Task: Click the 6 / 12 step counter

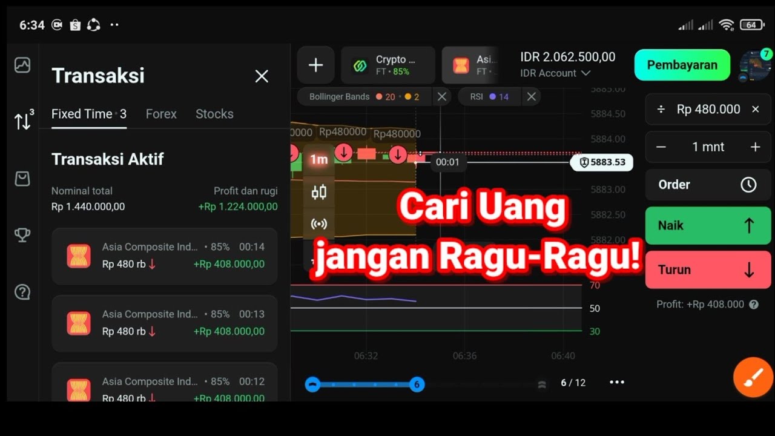Action: pos(573,383)
